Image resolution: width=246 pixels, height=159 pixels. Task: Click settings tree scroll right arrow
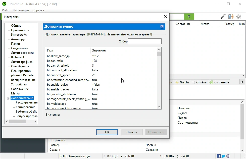point(35,121)
